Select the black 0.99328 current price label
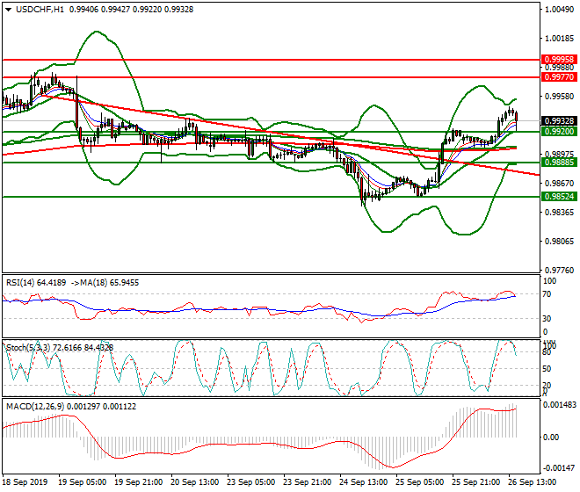Screen dimensions: 580x492 559,121
